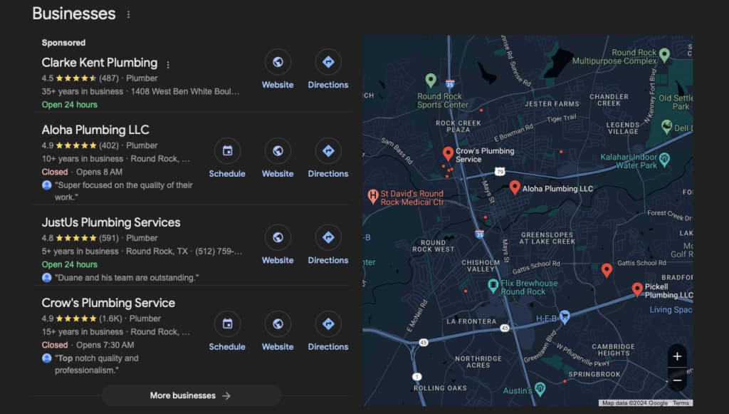Open Clarke Kent Plumbing ad options menu
The width and height of the screenshot is (729, 414).
click(168, 64)
